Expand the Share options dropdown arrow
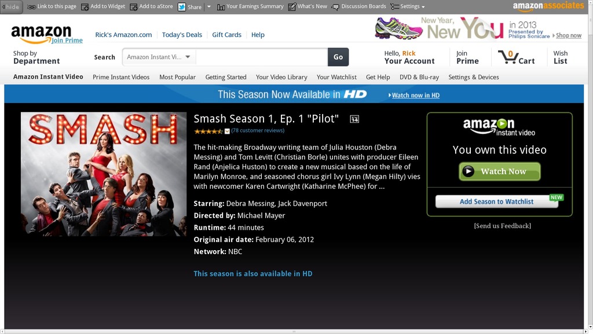Screen dimensions: 593x334 pos(208,7)
